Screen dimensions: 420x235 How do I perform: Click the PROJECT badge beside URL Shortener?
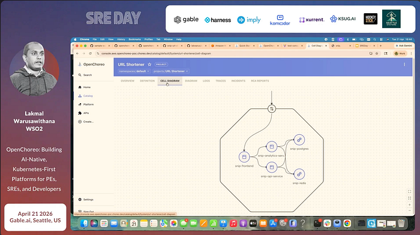[161, 64]
